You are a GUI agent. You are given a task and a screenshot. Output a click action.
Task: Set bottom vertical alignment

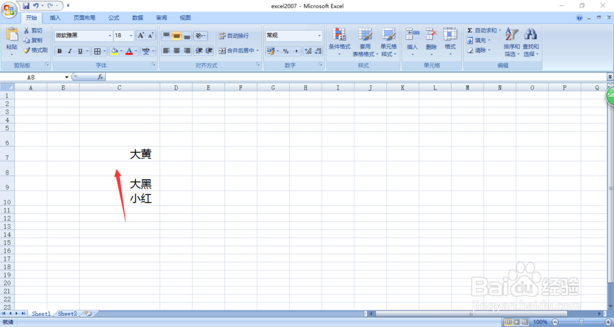187,36
